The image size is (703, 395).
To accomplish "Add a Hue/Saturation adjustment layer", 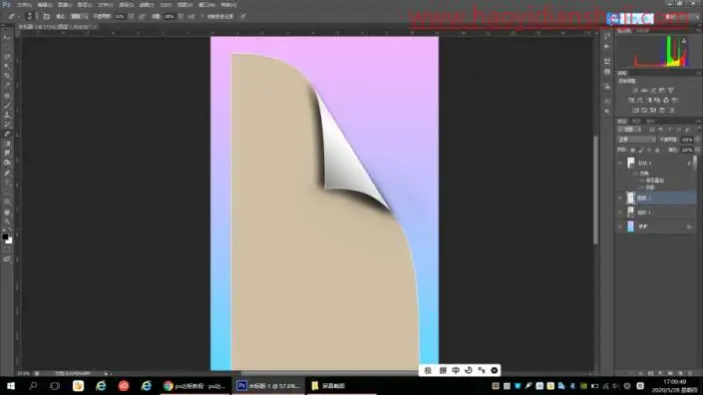I will [x=631, y=100].
